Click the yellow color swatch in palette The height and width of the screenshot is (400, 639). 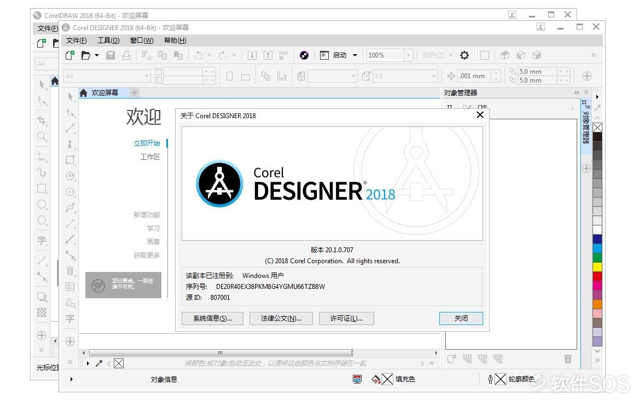597,266
